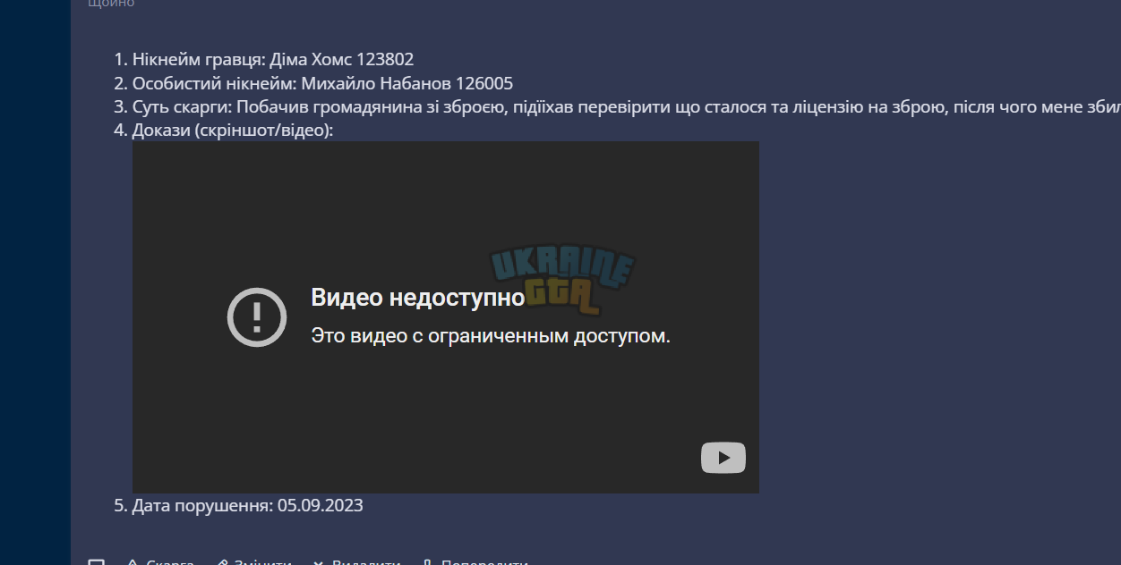Click the 'Докази (скріншот/відео):' line
1121x565 pixels.
pyautogui.click(x=233, y=131)
